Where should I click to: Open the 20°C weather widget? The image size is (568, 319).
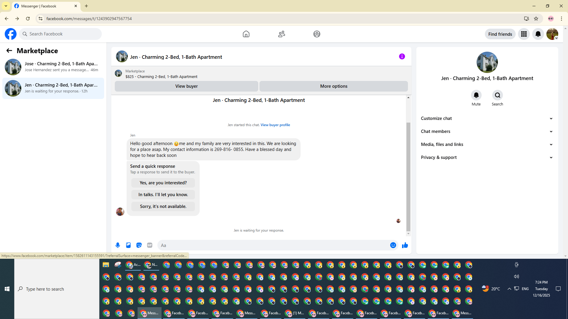pyautogui.click(x=491, y=289)
